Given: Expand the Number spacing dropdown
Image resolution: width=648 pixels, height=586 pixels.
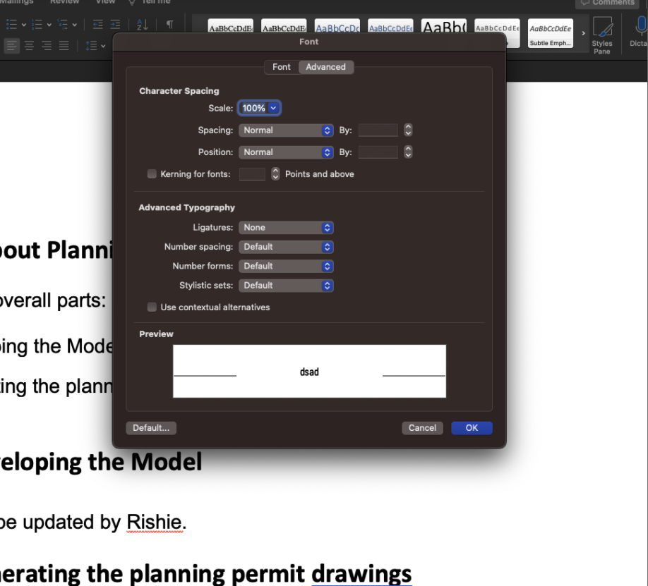Looking at the screenshot, I should coord(286,247).
